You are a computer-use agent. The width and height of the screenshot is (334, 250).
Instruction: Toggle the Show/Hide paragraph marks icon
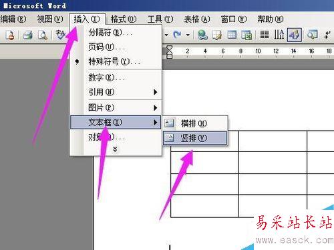pos(327,35)
